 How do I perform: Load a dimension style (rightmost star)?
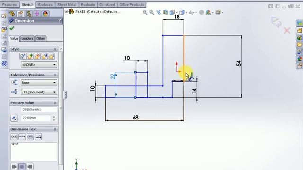(52, 57)
